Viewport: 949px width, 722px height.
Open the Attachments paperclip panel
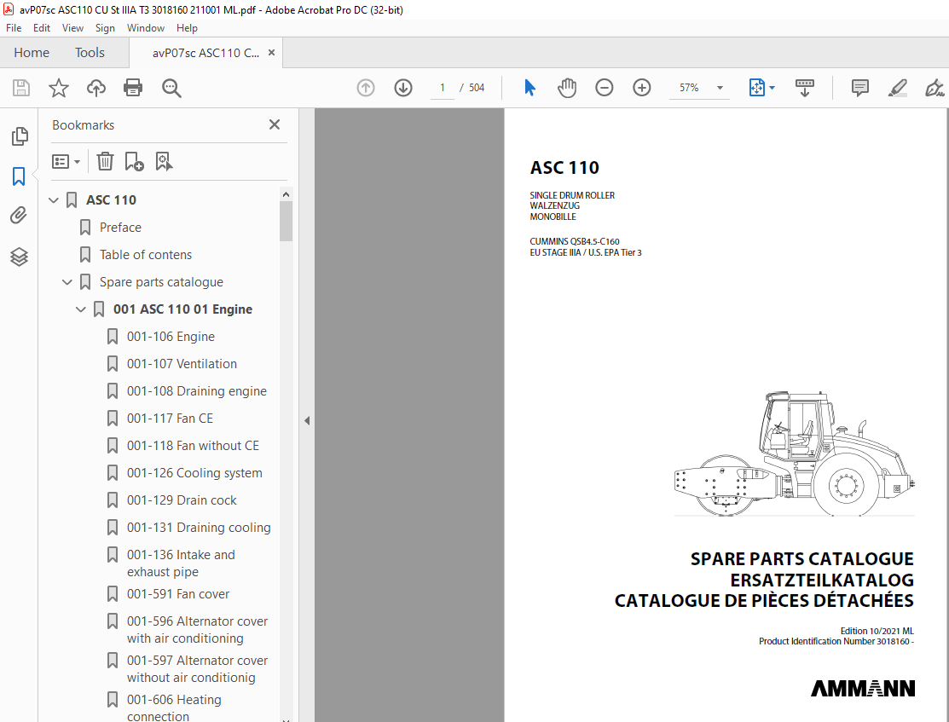[19, 216]
